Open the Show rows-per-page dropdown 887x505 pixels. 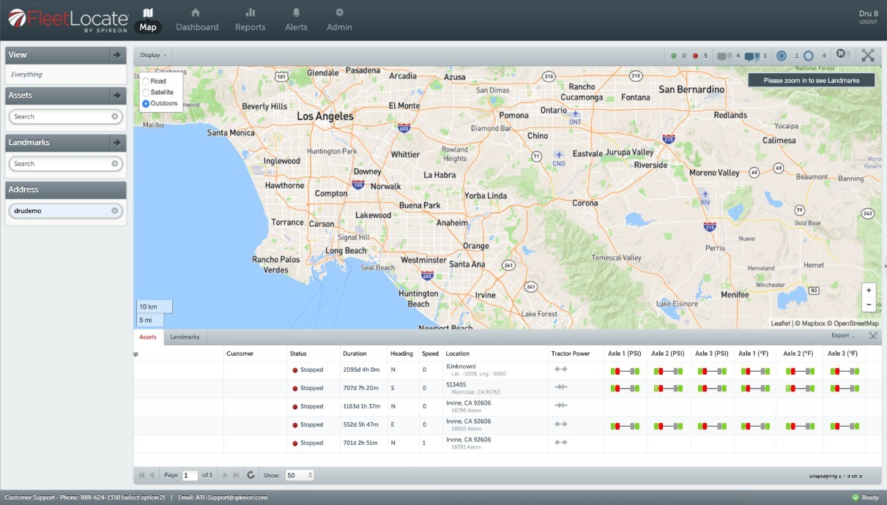pyautogui.click(x=300, y=475)
